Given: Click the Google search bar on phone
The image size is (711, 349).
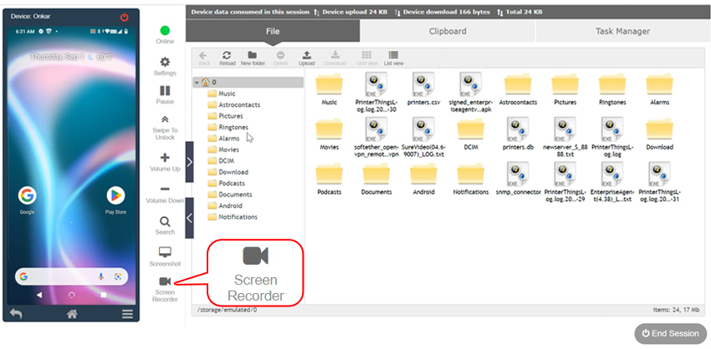Looking at the screenshot, I should coord(72,276).
